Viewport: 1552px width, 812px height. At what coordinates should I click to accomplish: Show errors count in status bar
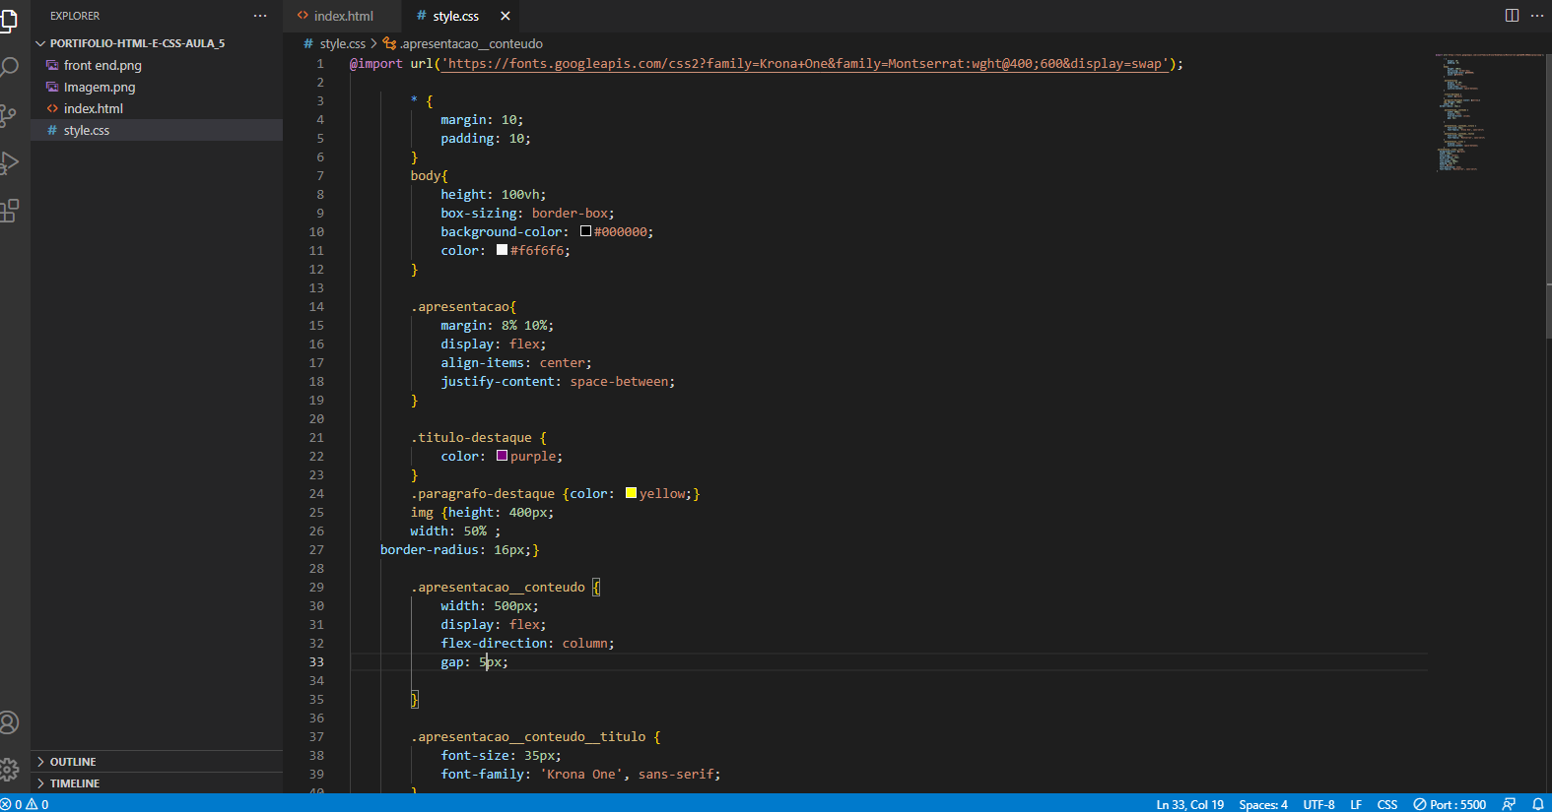pos(11,804)
